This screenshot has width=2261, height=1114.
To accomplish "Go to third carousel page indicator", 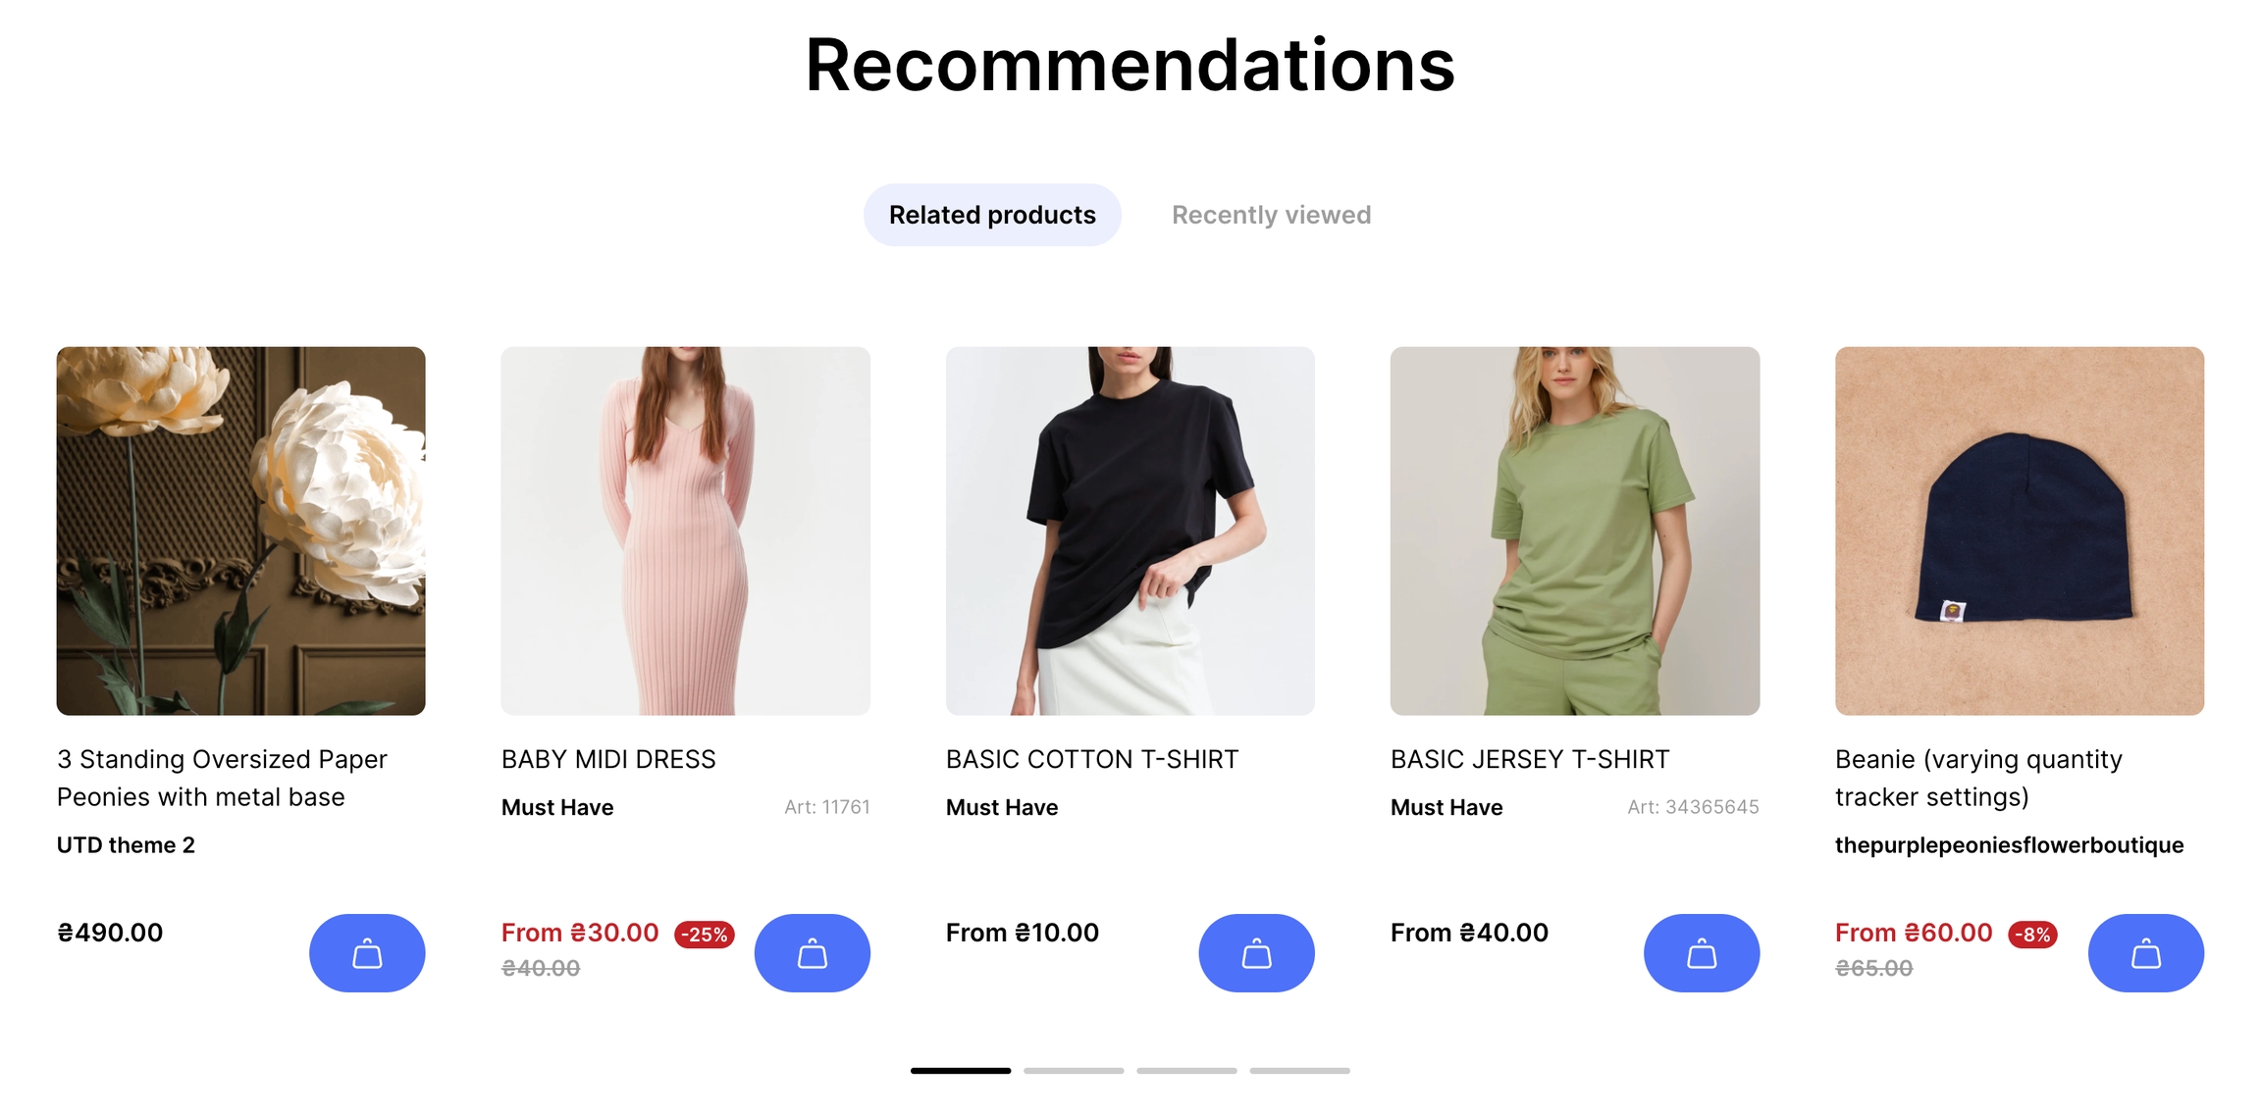I will click(1186, 1070).
